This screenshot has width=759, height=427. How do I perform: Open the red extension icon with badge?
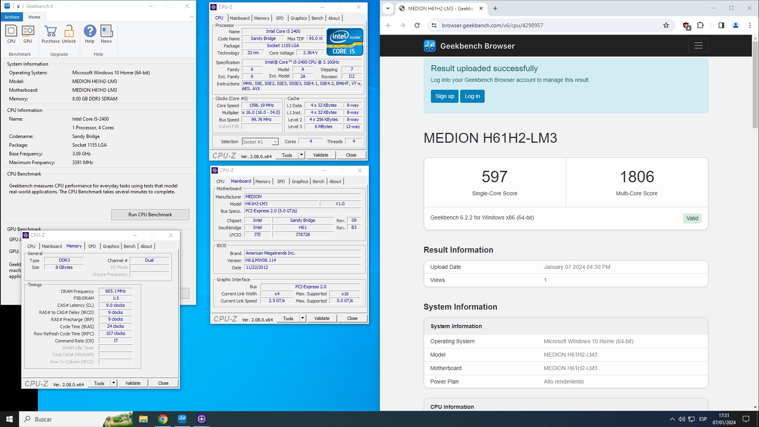687,26
